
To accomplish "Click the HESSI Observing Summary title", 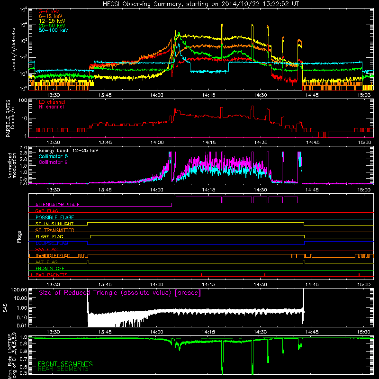I will [201, 4].
